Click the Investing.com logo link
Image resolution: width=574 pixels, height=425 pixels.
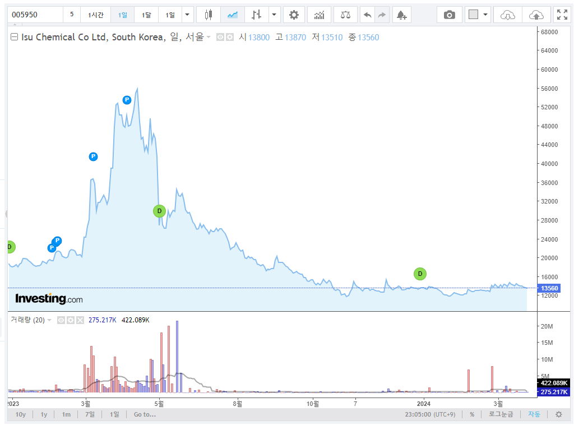tap(49, 299)
